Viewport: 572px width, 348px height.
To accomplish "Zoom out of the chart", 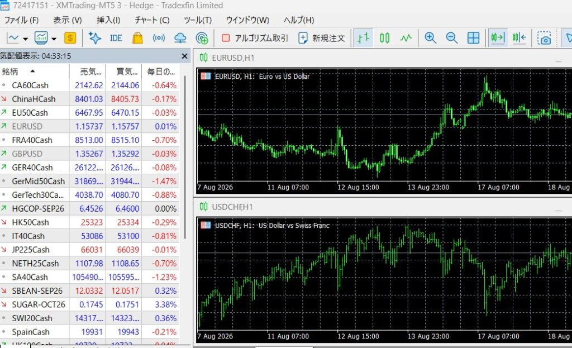I will pyautogui.click(x=451, y=38).
